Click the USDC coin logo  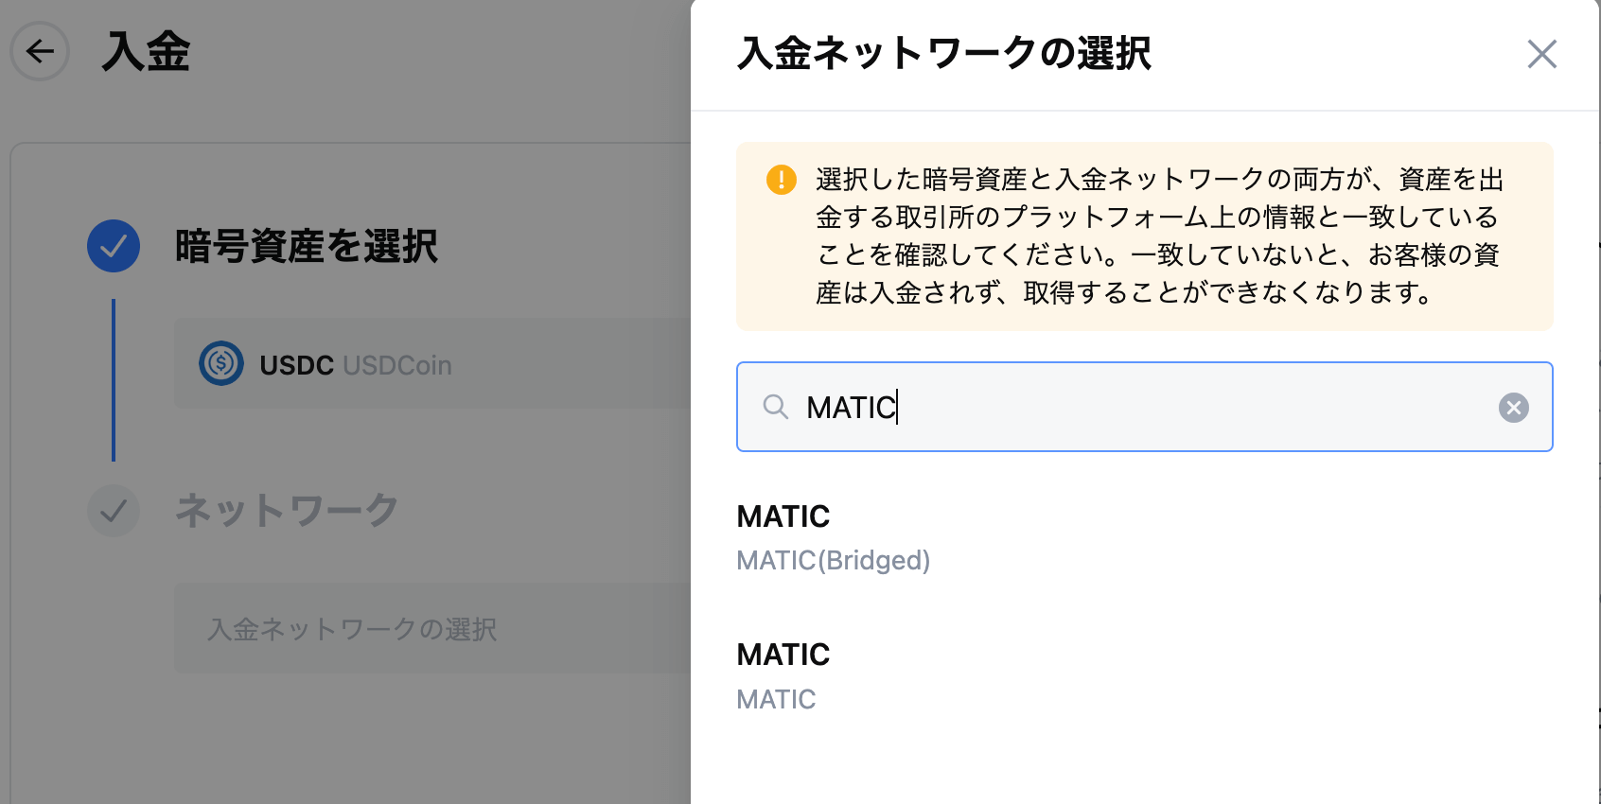coord(221,363)
